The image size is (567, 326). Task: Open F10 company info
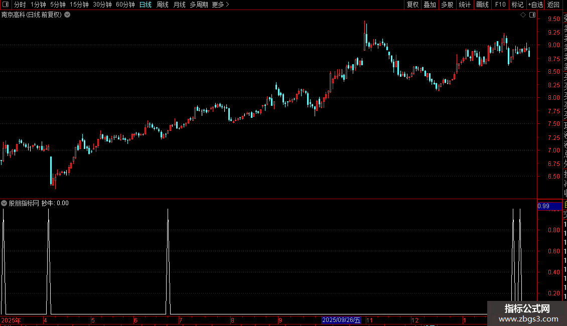point(500,5)
